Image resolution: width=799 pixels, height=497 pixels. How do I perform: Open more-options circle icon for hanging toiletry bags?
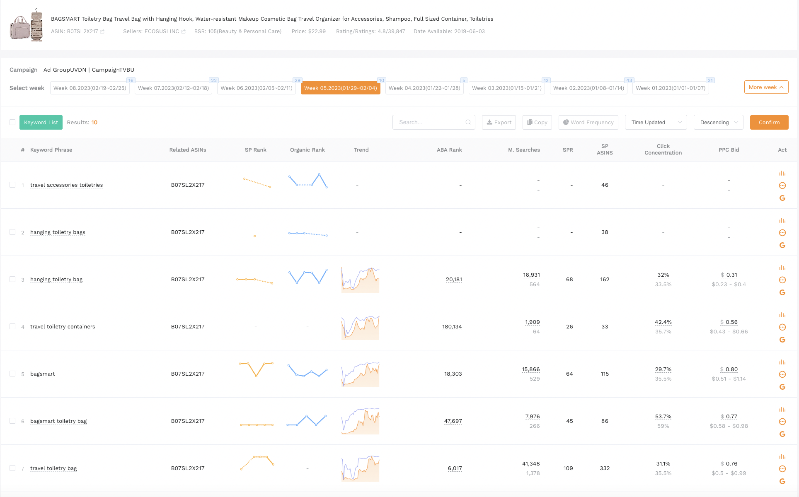pos(782,233)
